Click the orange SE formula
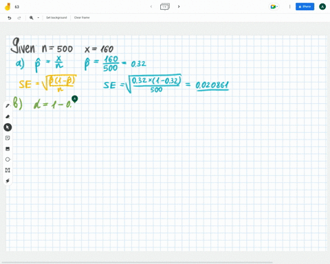The width and height of the screenshot is (330, 264). click(x=47, y=83)
